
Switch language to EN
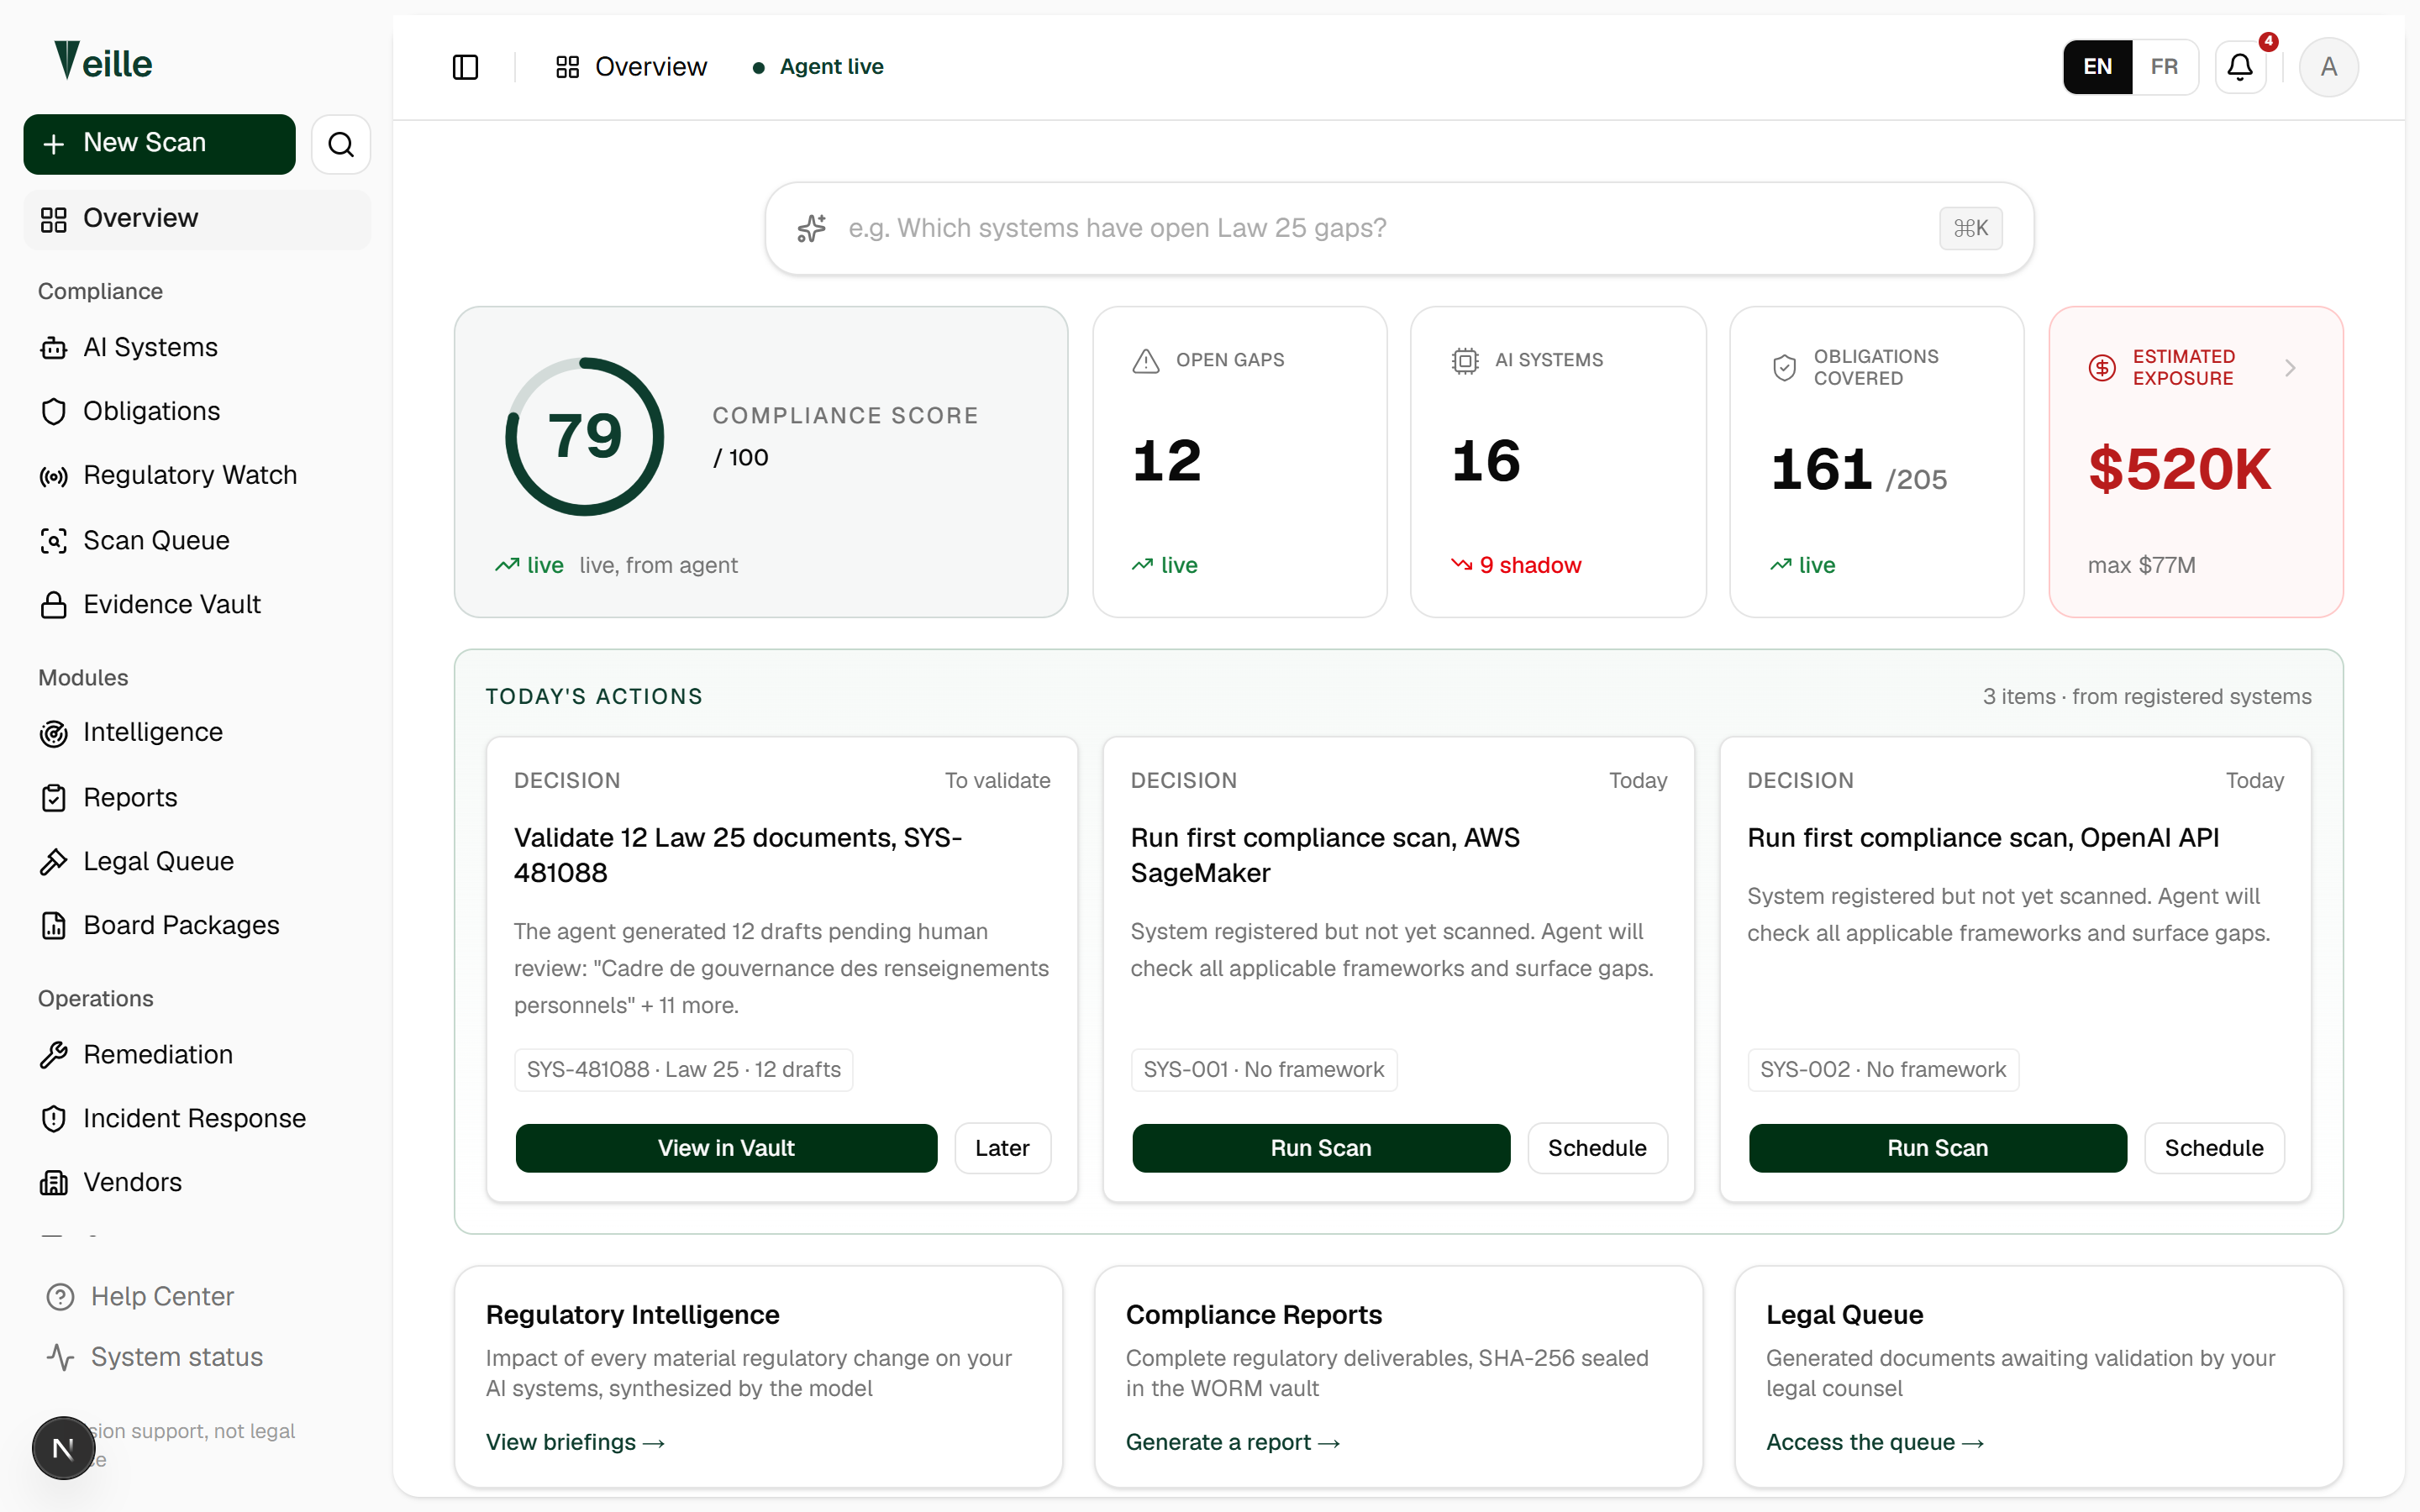(2098, 67)
